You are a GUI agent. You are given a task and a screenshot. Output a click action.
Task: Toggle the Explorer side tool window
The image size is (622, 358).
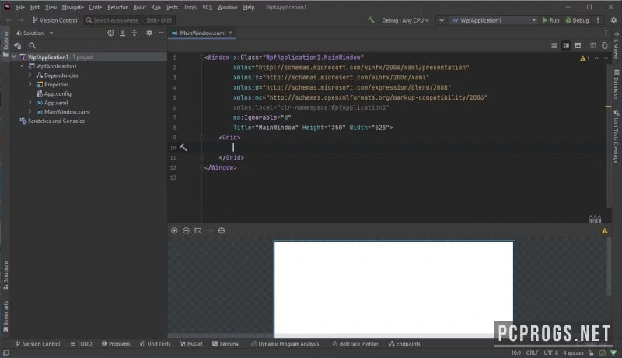[x=5, y=44]
